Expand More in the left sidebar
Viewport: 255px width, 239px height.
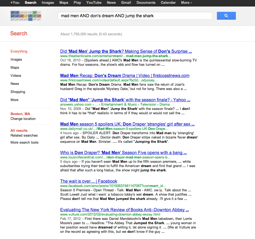click(15, 100)
